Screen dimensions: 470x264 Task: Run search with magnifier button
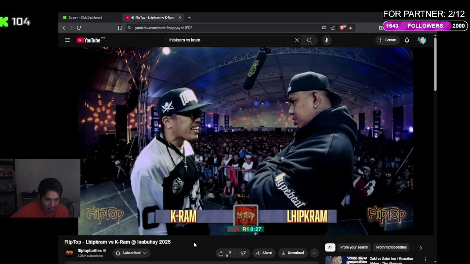coord(309,40)
